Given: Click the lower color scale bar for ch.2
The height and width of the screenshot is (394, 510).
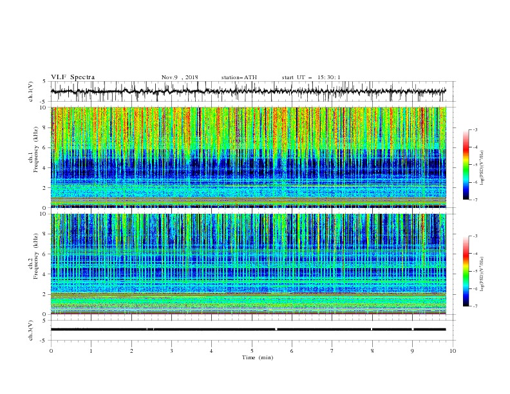Looking at the screenshot, I should (466, 271).
